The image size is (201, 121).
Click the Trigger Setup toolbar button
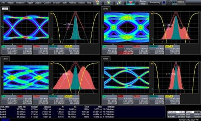[143, 3]
